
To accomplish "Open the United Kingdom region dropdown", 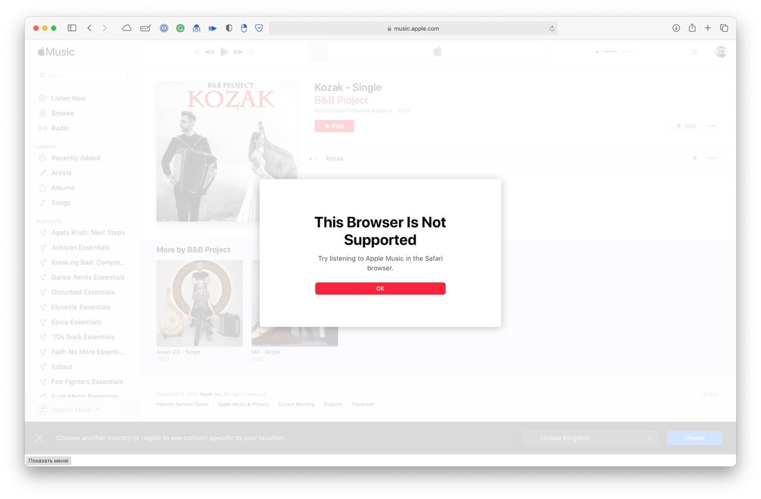I will point(590,438).
